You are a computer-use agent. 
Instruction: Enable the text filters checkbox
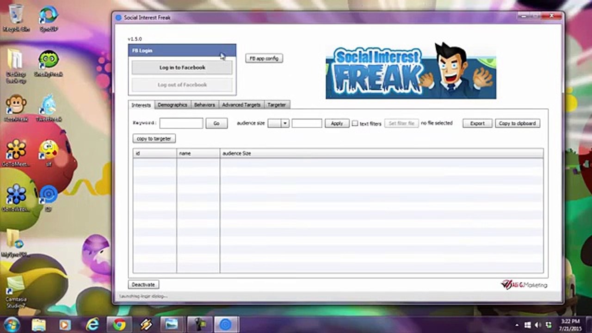(355, 123)
